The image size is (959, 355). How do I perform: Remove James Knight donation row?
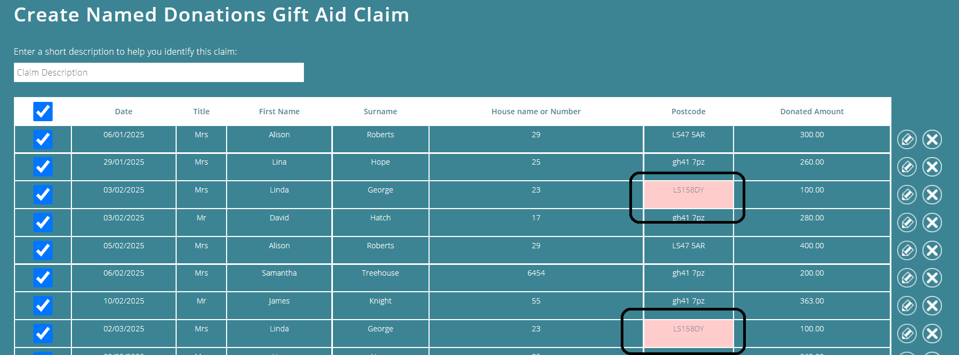[x=932, y=306]
